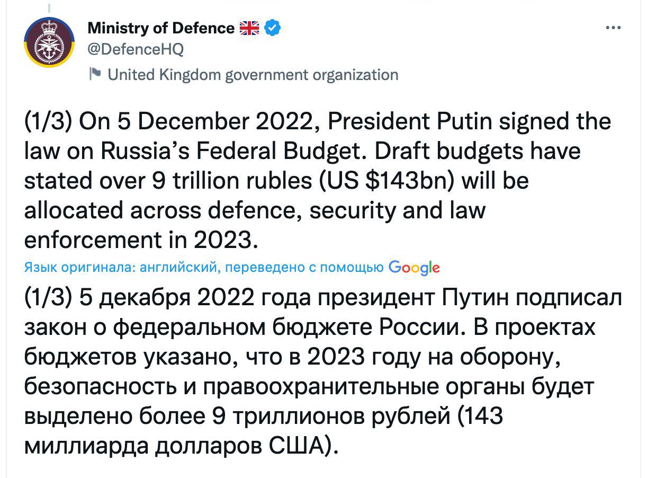Viewport: 647px width, 478px height.
Task: Open the three-dot more options menu
Action: (x=613, y=28)
